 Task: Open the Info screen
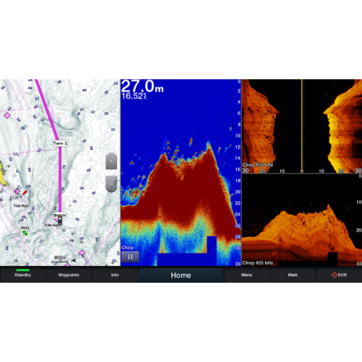coord(115,275)
